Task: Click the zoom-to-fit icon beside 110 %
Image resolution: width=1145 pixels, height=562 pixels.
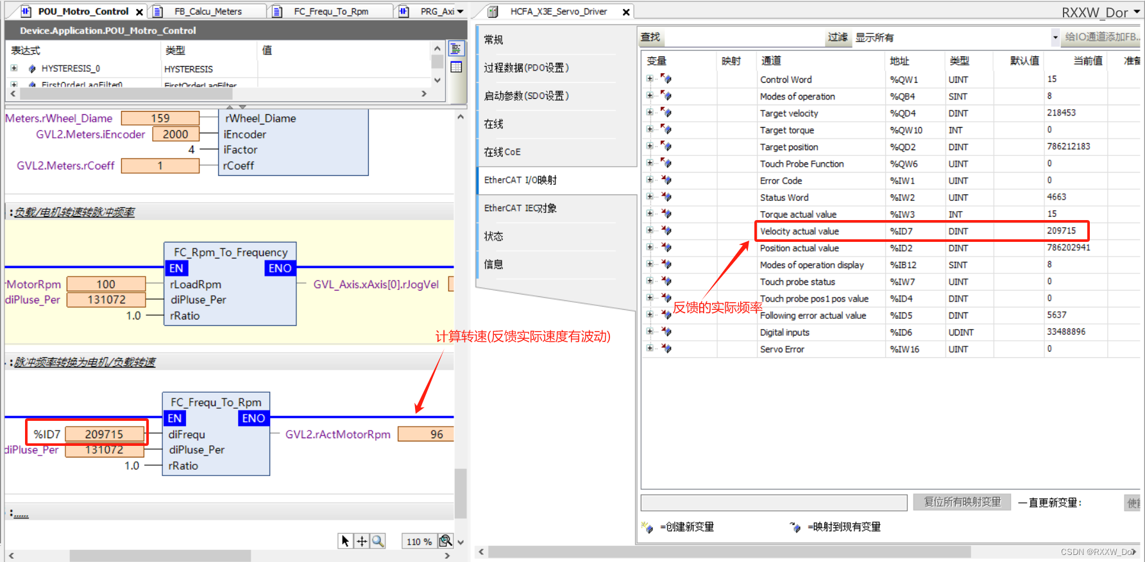Action: coord(445,541)
